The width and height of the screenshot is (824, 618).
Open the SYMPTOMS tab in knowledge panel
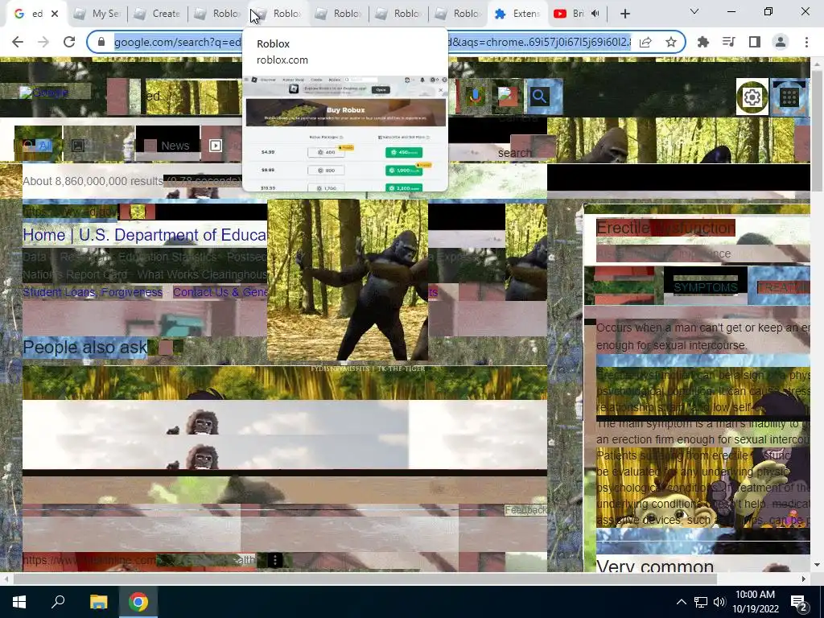[705, 287]
